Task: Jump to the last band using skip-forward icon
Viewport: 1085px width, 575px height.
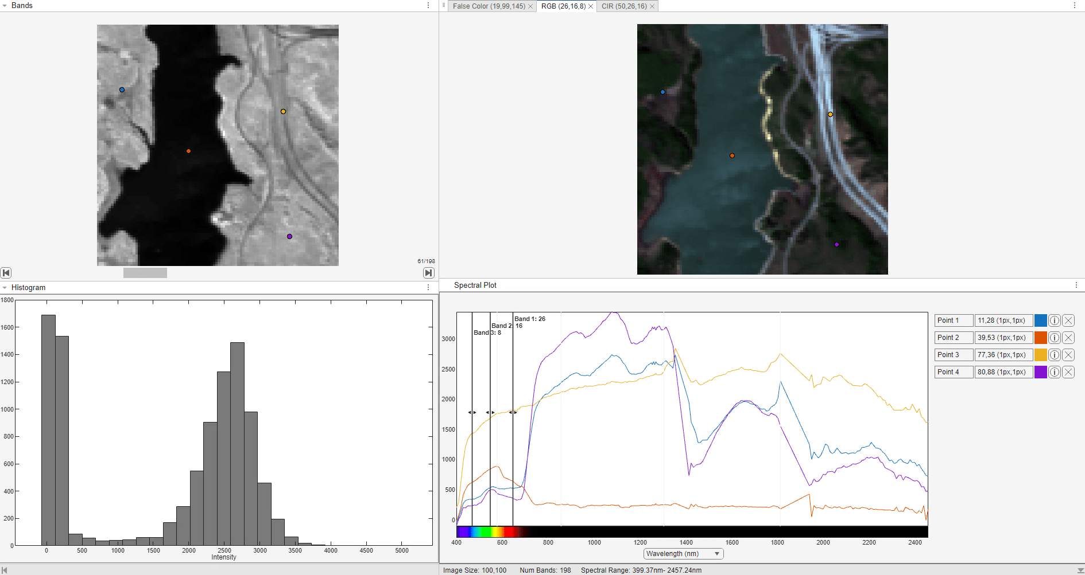Action: (x=428, y=273)
